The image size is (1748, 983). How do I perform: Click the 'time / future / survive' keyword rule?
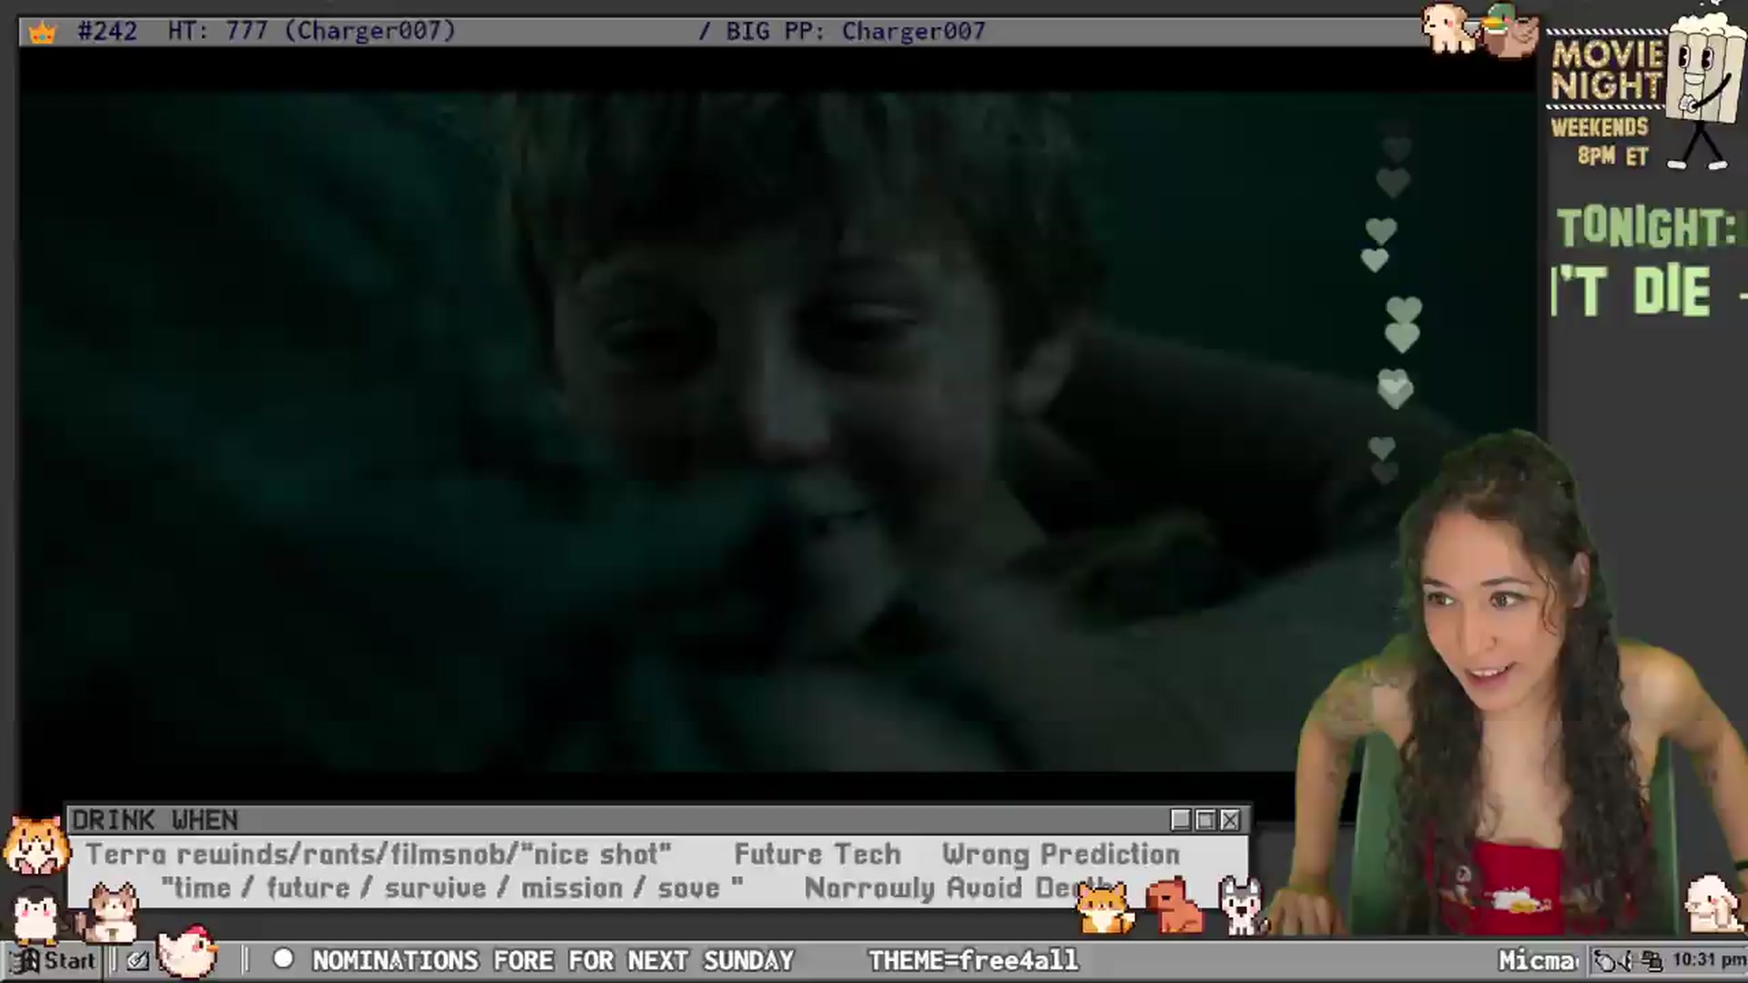[452, 887]
